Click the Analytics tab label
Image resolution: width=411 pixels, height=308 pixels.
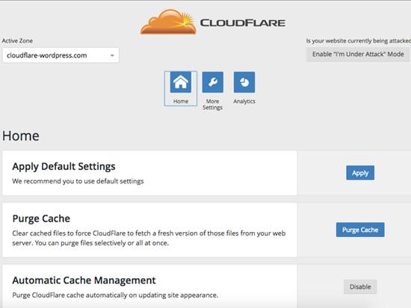244,101
